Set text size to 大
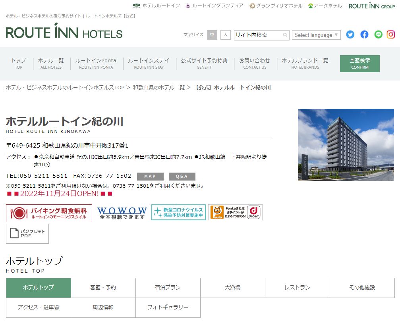 tap(226, 35)
